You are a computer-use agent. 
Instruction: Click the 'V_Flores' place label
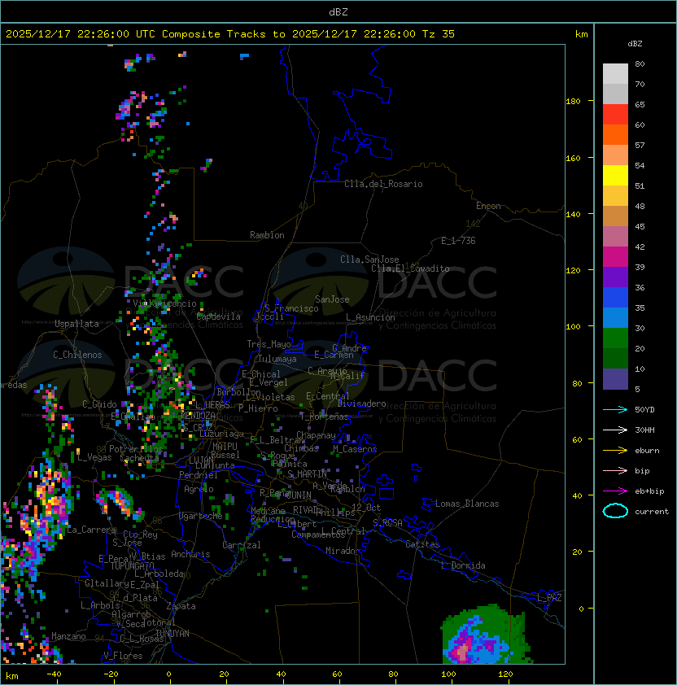pos(123,657)
